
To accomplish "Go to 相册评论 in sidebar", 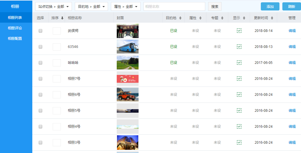I will pyautogui.click(x=15, y=28).
